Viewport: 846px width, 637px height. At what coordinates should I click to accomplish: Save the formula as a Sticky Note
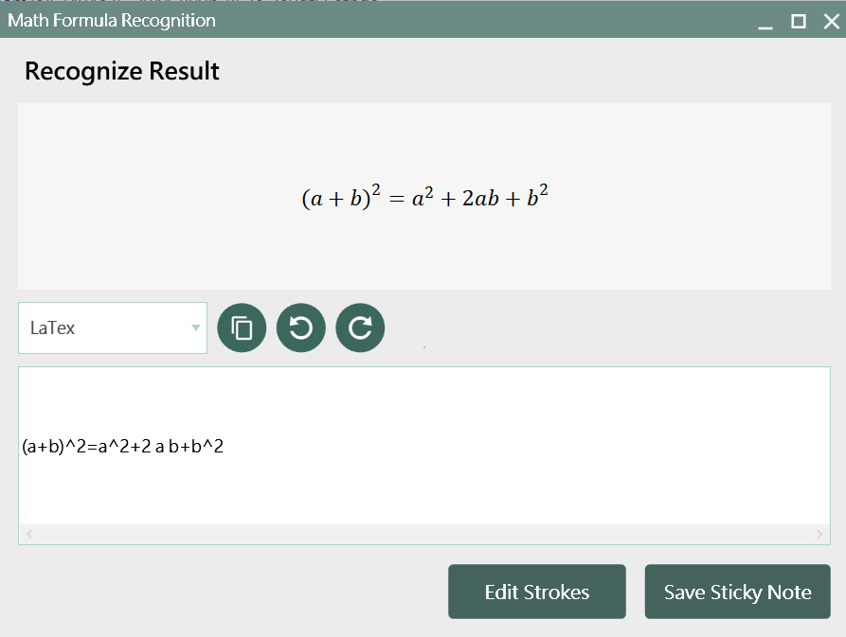point(737,592)
